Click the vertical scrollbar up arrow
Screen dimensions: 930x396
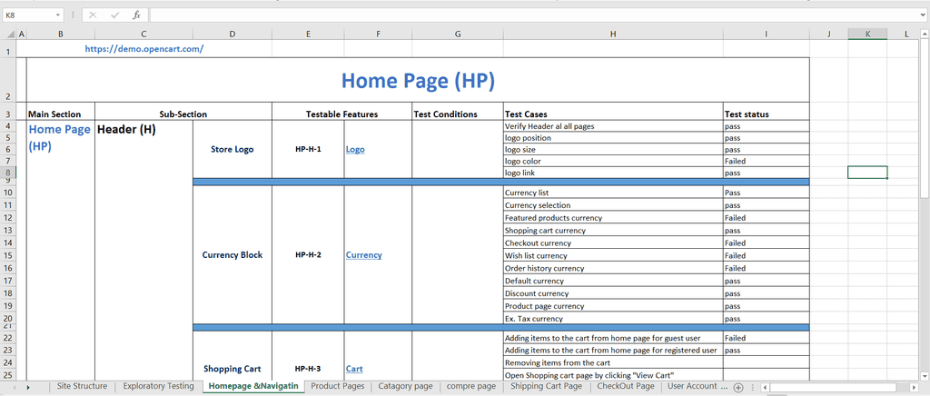[924, 35]
